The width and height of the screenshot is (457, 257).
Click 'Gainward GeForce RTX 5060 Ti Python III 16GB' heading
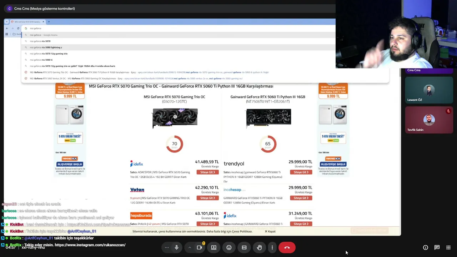(268, 97)
